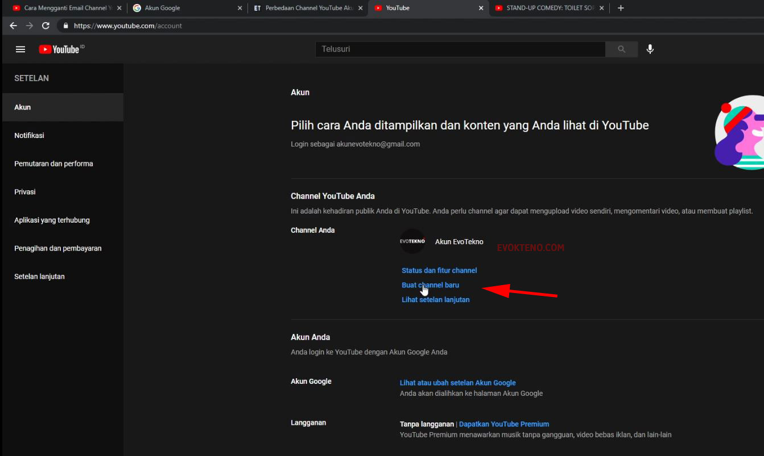Reload the page in browser
764x456 pixels.
tap(46, 26)
